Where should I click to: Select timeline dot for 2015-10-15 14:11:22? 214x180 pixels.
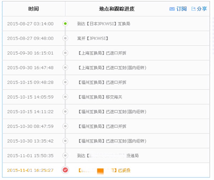click(x=65, y=111)
